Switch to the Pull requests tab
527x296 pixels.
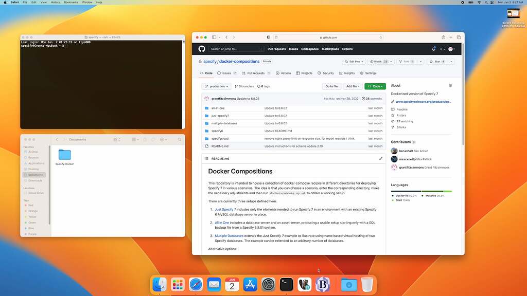255,73
